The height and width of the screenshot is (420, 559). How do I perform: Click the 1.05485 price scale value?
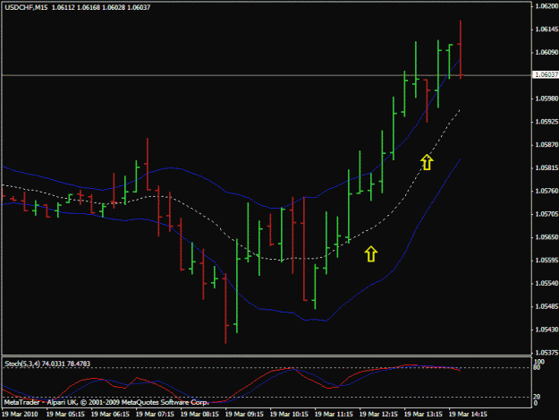tap(546, 306)
